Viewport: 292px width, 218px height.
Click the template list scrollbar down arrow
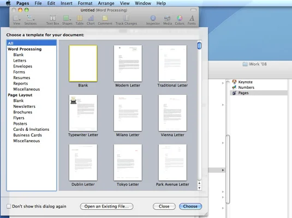pos(199,188)
